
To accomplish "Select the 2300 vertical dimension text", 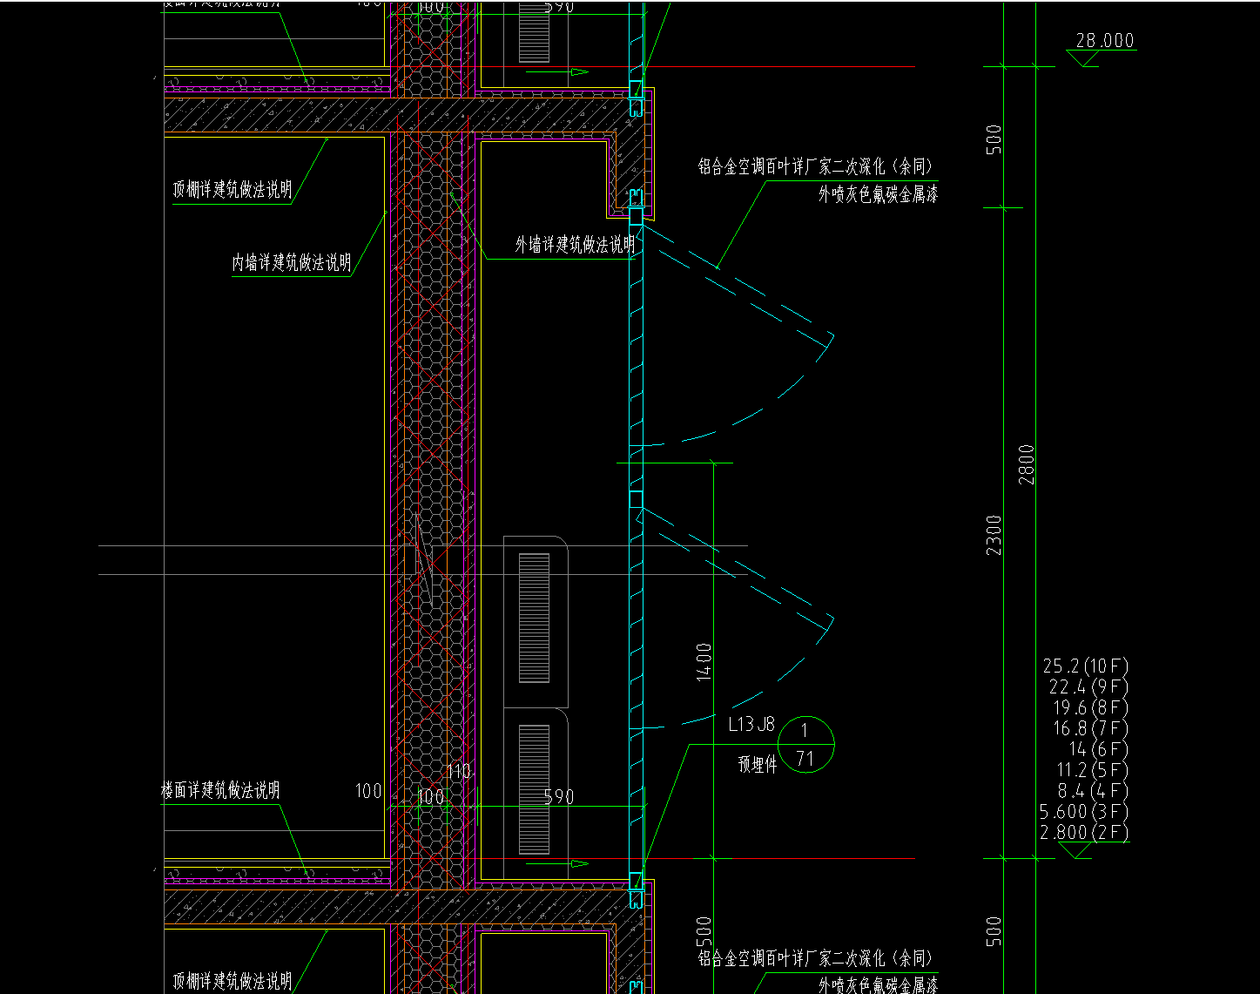I will (994, 535).
